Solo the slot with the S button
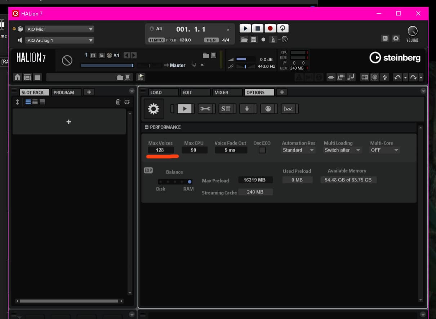This screenshot has width=436, height=319. coord(102,55)
